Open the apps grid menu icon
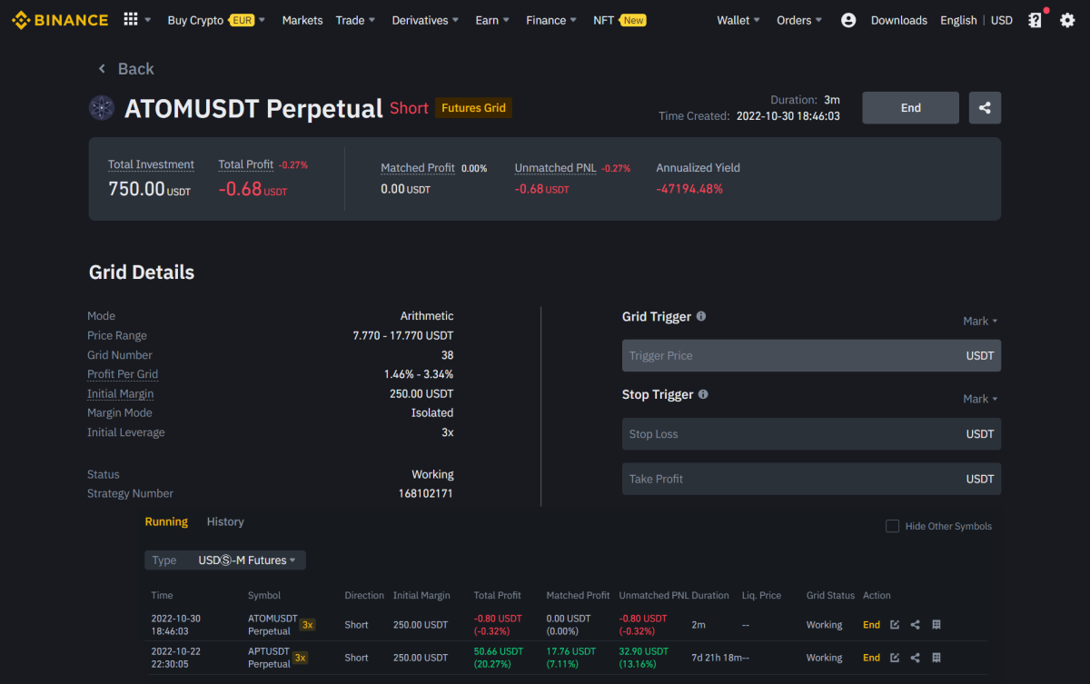 click(131, 20)
